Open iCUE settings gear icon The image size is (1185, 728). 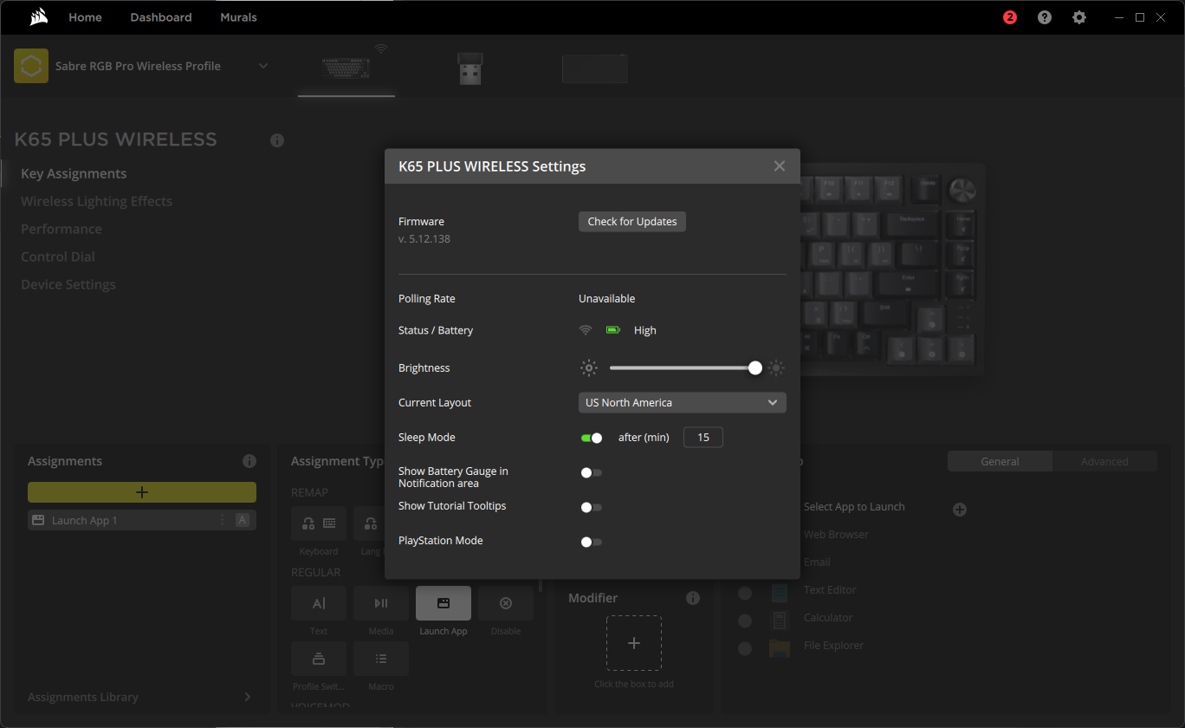(1078, 17)
